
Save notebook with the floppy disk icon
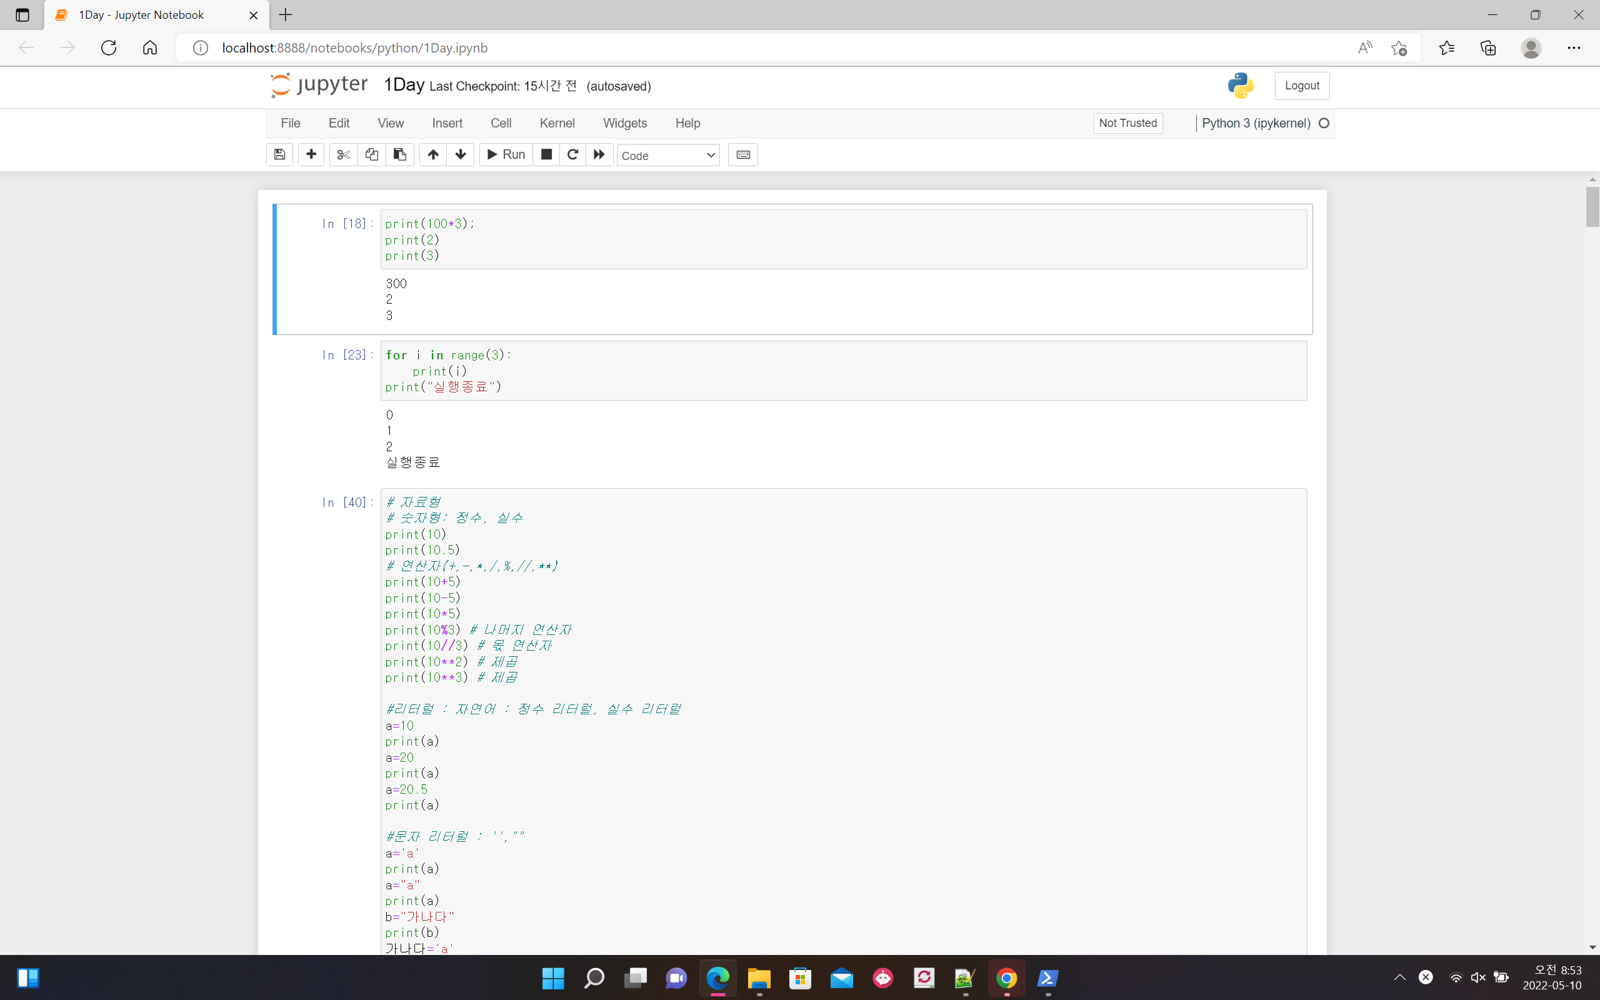(x=279, y=155)
